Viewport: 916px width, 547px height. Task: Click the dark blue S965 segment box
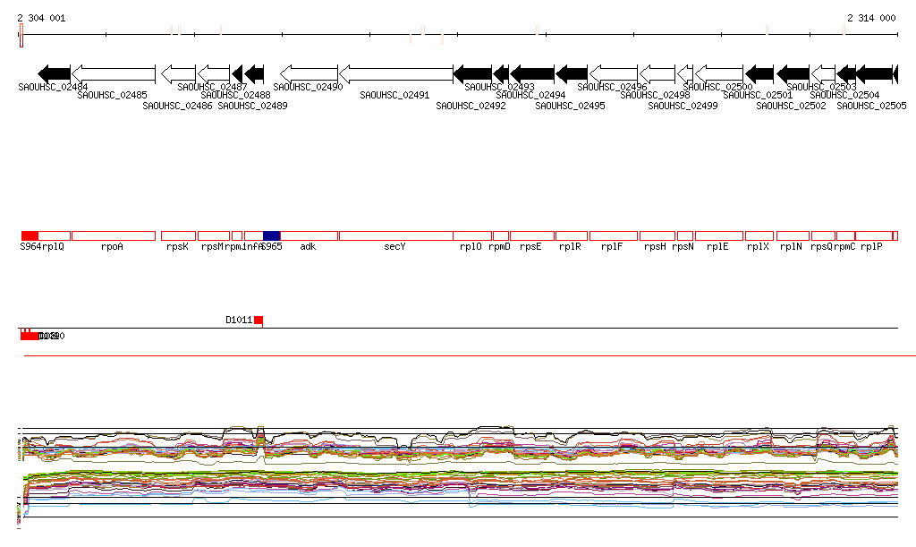click(x=272, y=235)
